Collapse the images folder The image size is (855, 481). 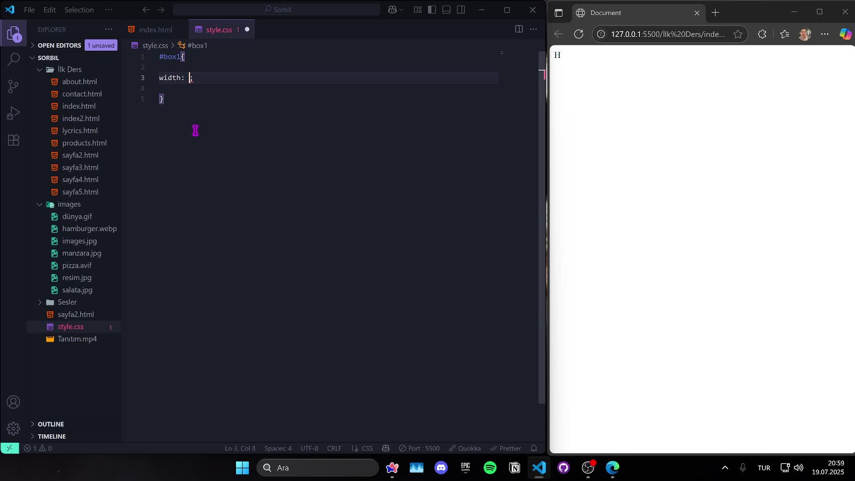coord(69,204)
